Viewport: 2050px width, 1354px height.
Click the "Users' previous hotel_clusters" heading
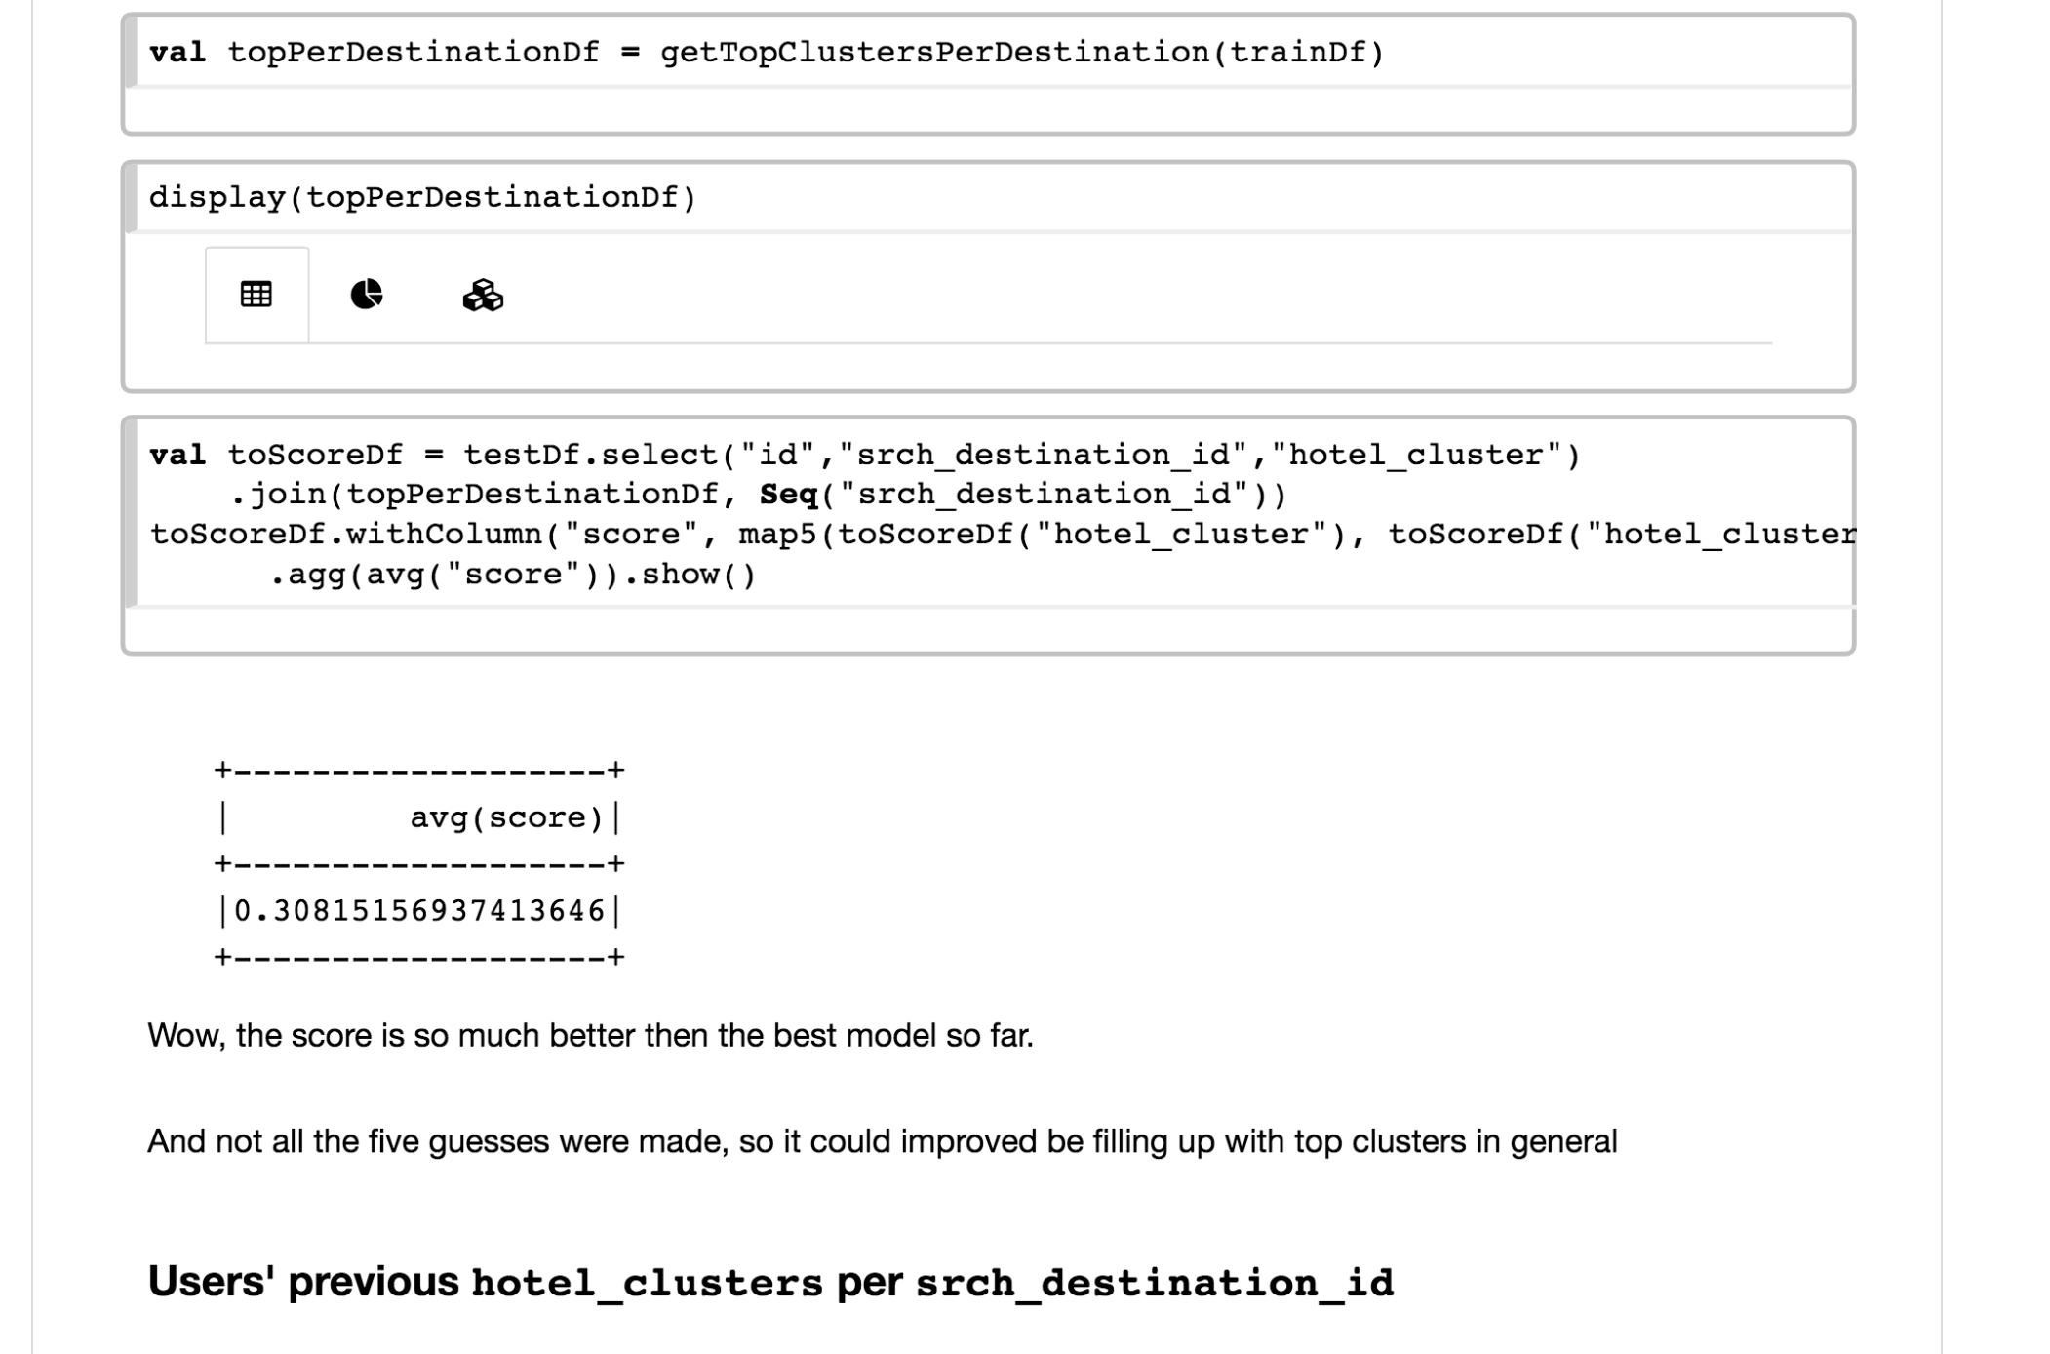[770, 1282]
